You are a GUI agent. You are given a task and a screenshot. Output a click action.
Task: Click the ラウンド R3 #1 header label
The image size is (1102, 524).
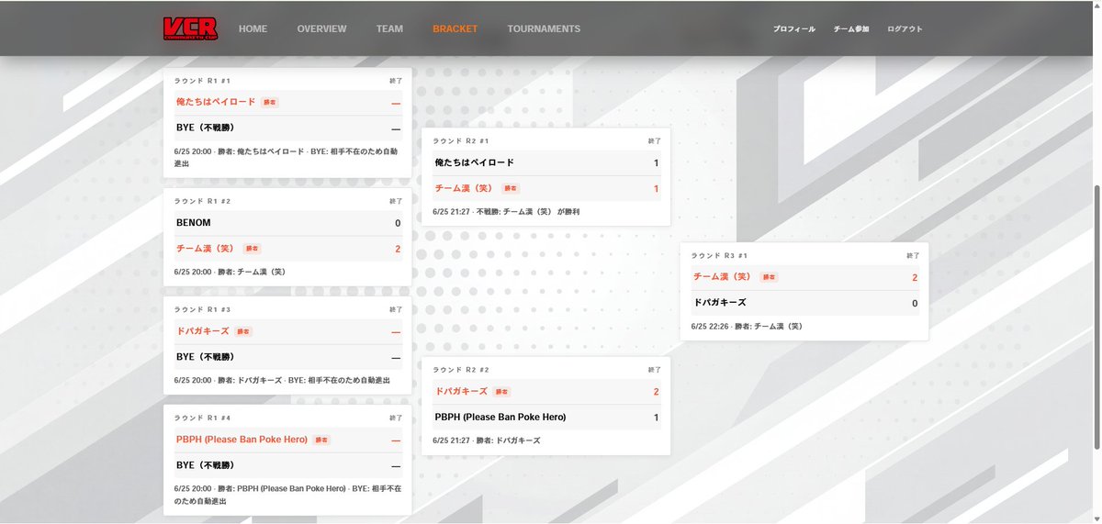719,256
